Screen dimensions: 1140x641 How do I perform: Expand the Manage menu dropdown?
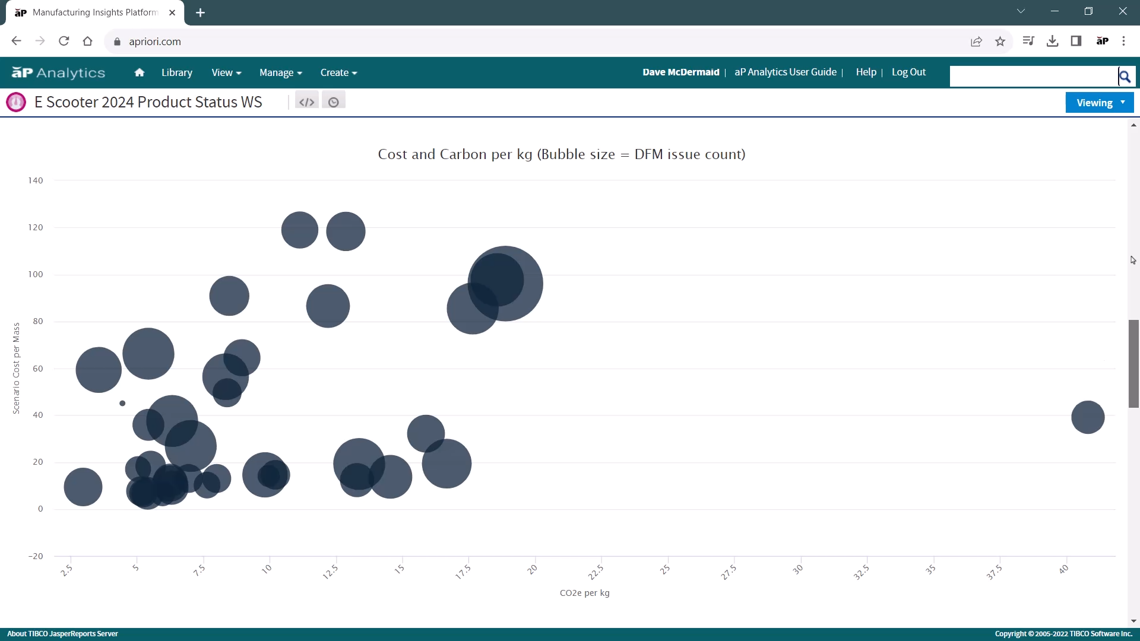click(280, 72)
